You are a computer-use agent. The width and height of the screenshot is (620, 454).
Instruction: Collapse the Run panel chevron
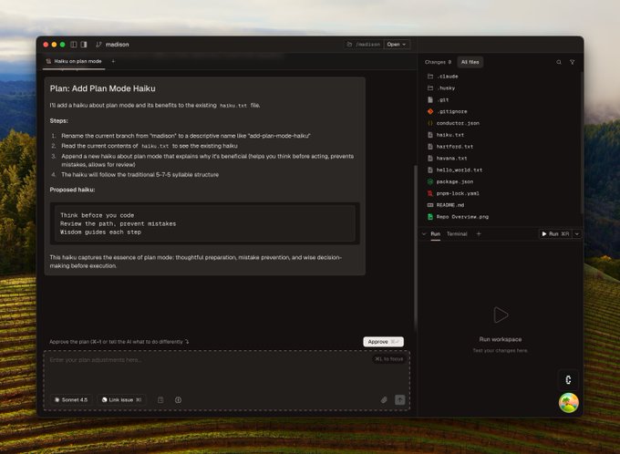click(424, 233)
